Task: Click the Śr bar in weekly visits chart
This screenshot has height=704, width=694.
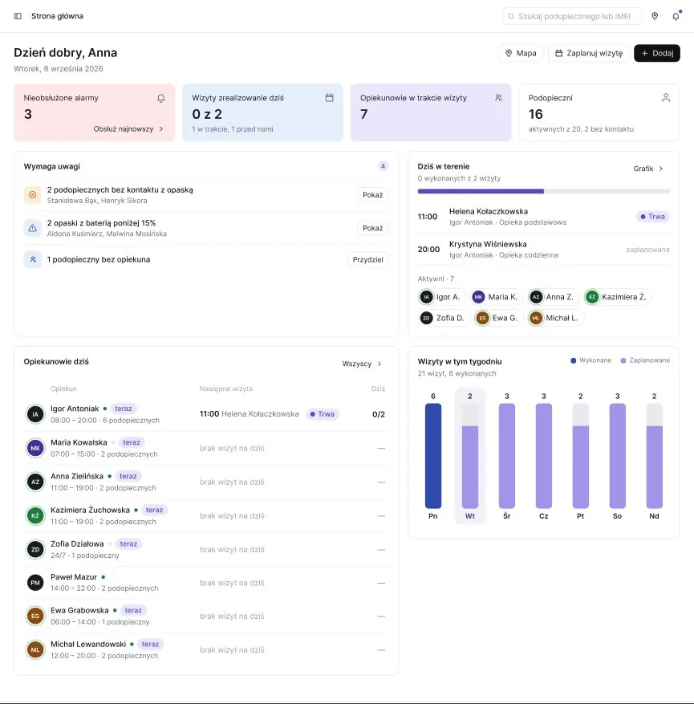Action: (507, 456)
